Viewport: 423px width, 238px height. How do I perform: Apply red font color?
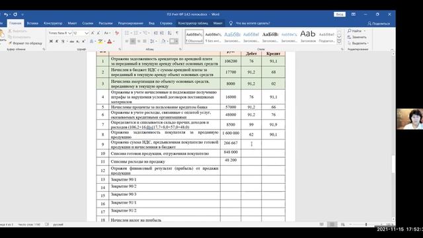pyautogui.click(x=109, y=41)
